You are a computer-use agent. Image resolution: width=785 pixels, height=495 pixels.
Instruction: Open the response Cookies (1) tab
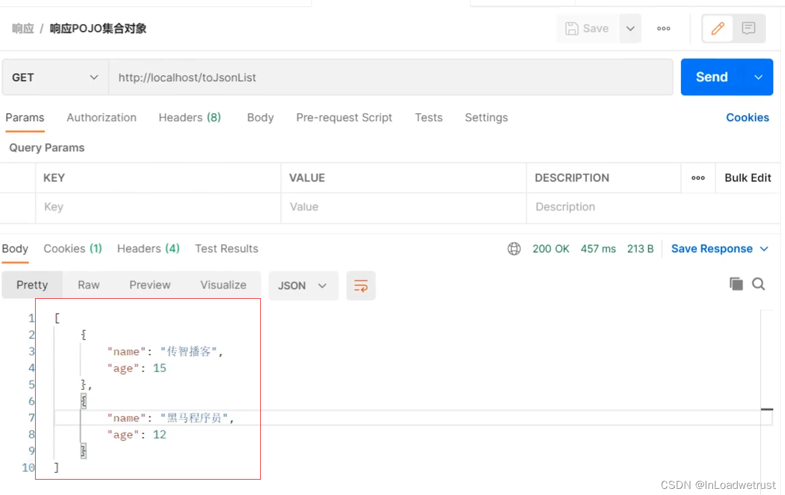point(73,248)
